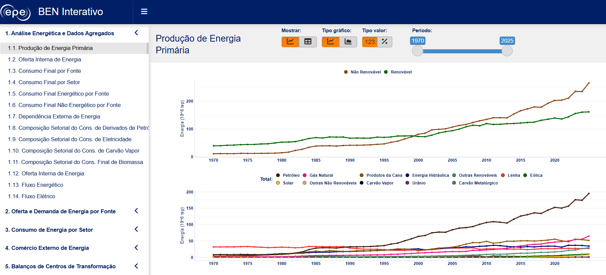Click the EPE logo
Image resolution: width=606 pixels, height=275 pixels.
15,12
